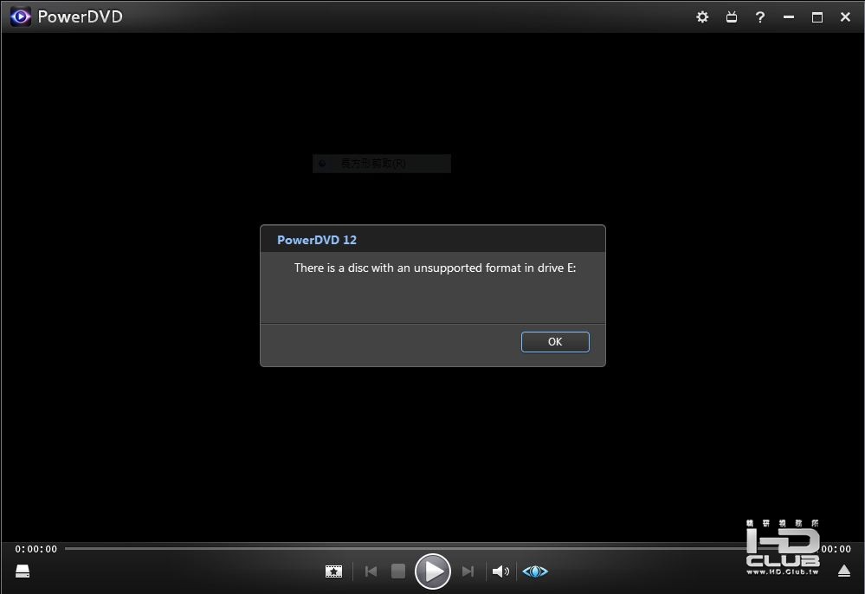Open the movie bookmark filmstrip icon
This screenshot has height=594, width=865.
tap(333, 571)
